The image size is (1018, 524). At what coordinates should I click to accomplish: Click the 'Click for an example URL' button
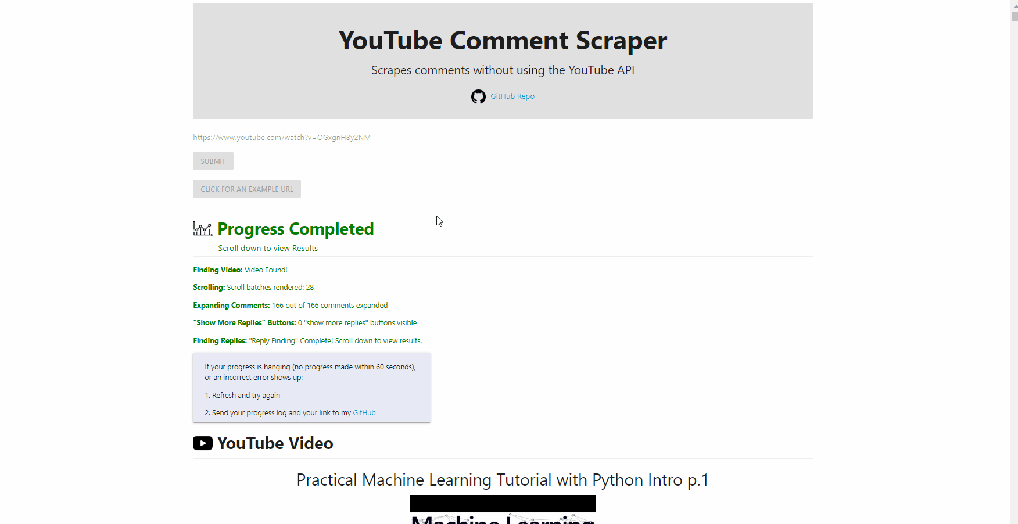(247, 189)
